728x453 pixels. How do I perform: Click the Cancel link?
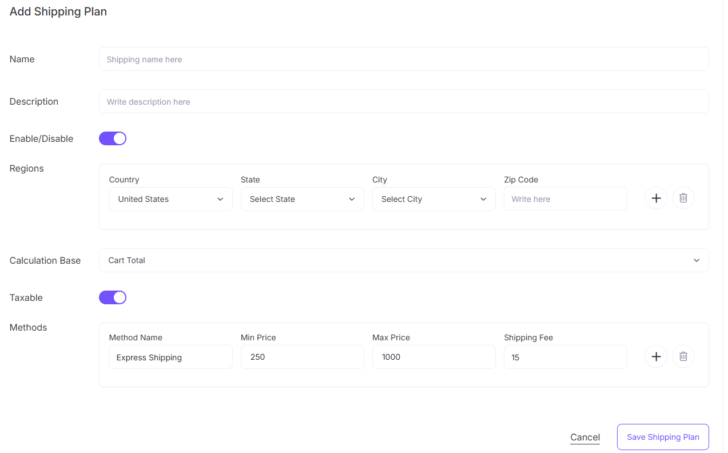point(585,438)
